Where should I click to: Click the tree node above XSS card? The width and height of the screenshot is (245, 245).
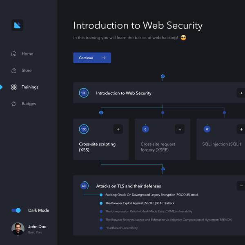101,113
